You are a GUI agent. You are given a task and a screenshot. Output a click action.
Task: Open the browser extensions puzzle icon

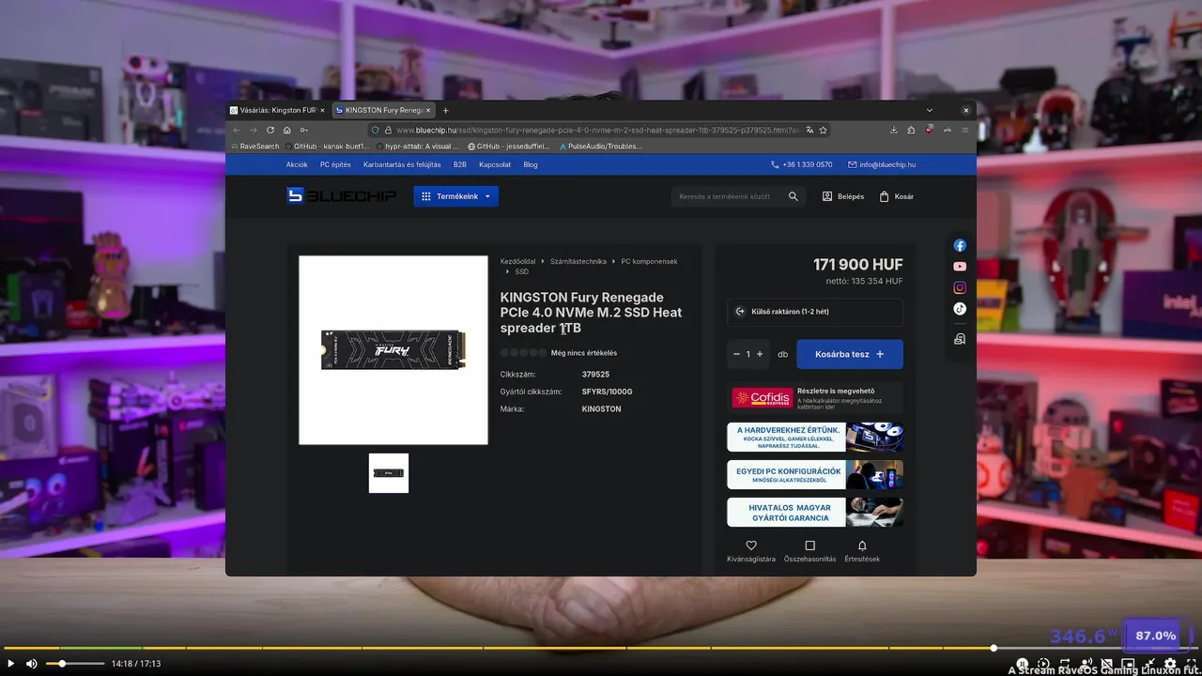[911, 130]
